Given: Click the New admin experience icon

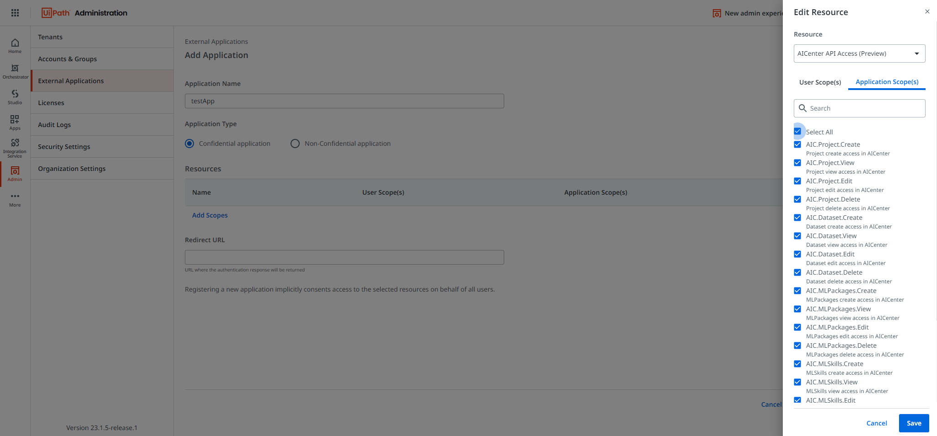Looking at the screenshot, I should 717,13.
